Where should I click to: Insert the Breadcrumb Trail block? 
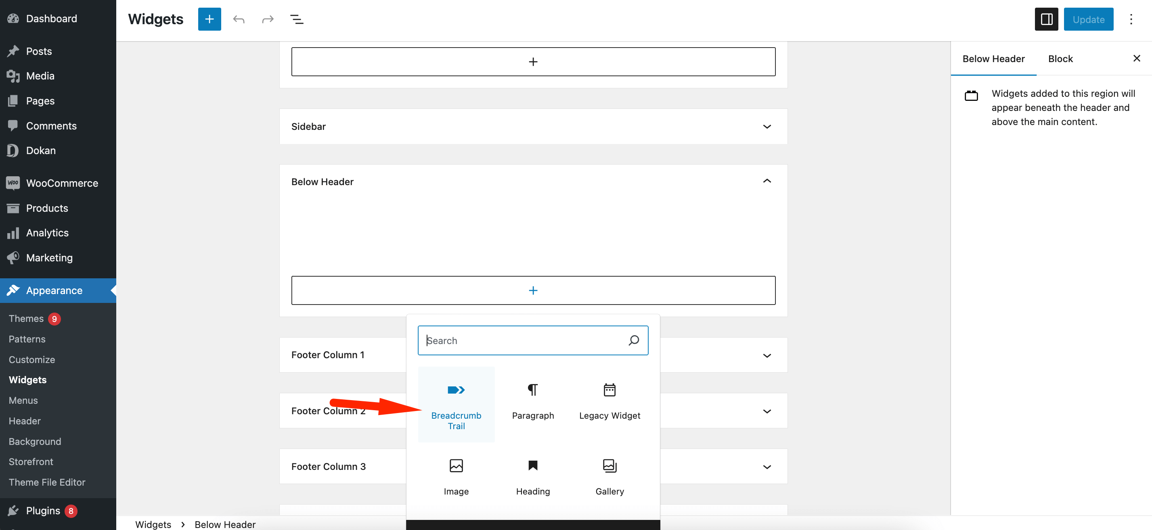tap(456, 405)
